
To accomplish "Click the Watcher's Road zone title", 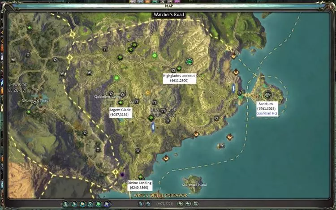I will (169, 15).
